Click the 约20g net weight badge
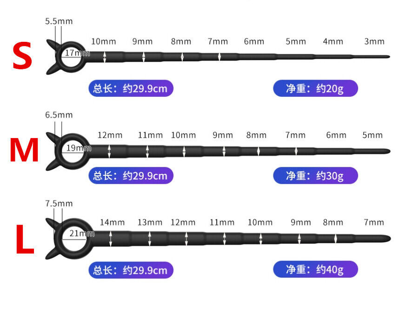 [x=315, y=88]
